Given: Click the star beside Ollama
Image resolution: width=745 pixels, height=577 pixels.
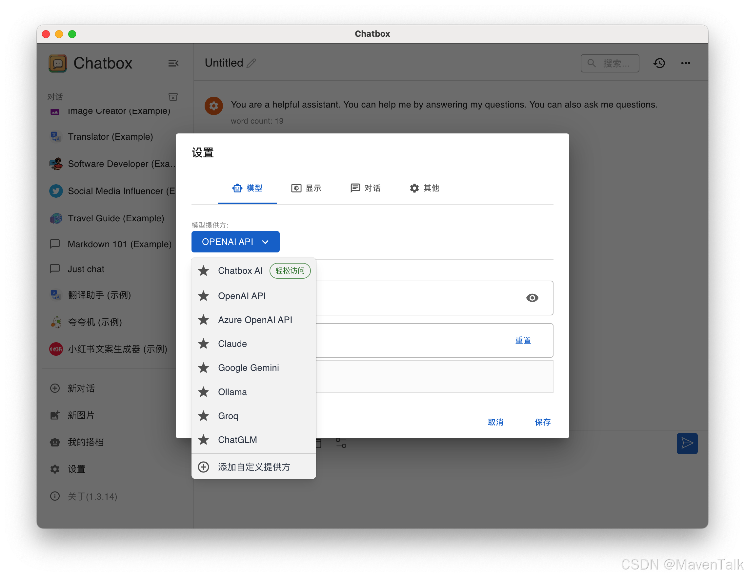Looking at the screenshot, I should [x=204, y=392].
